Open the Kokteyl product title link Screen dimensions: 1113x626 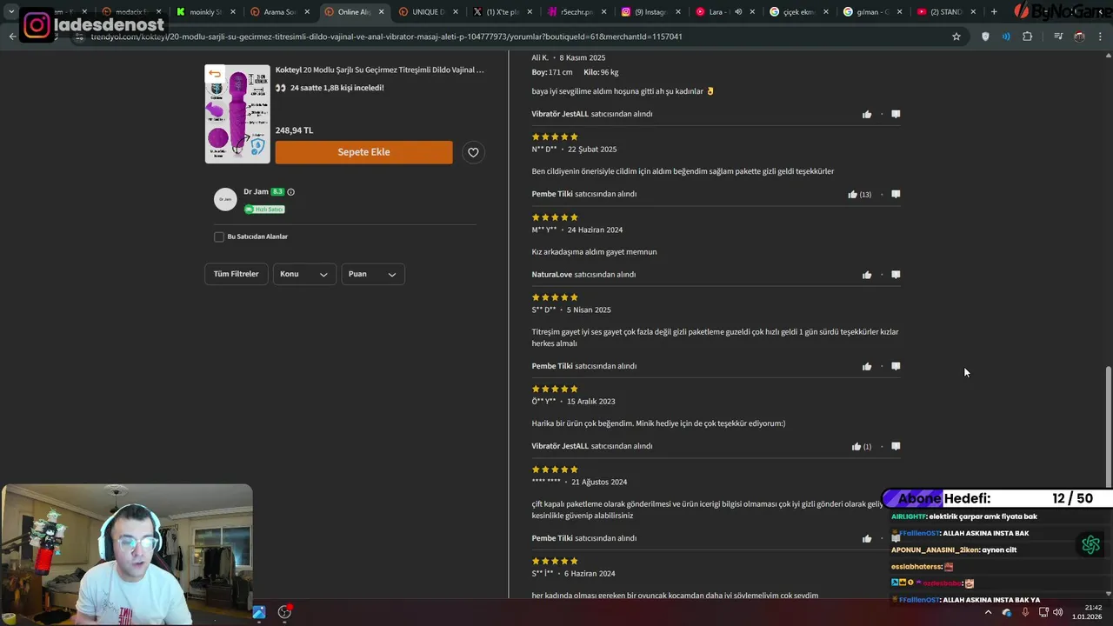380,70
